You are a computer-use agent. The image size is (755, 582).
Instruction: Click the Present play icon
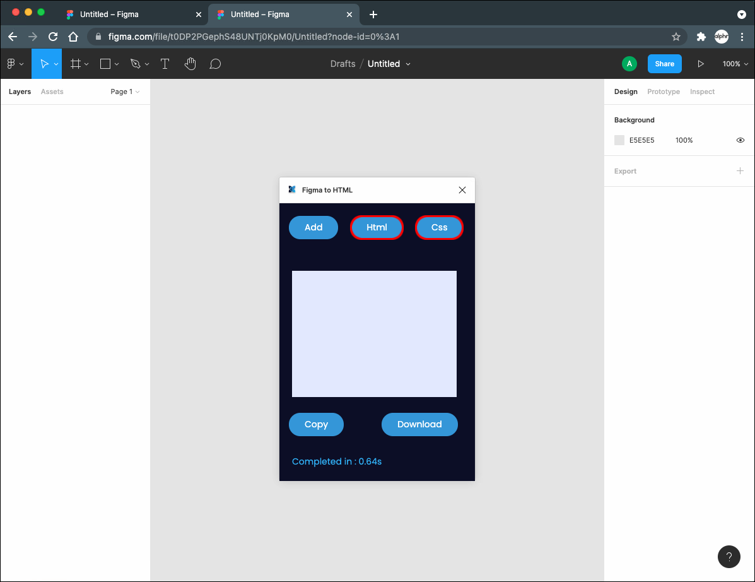700,64
